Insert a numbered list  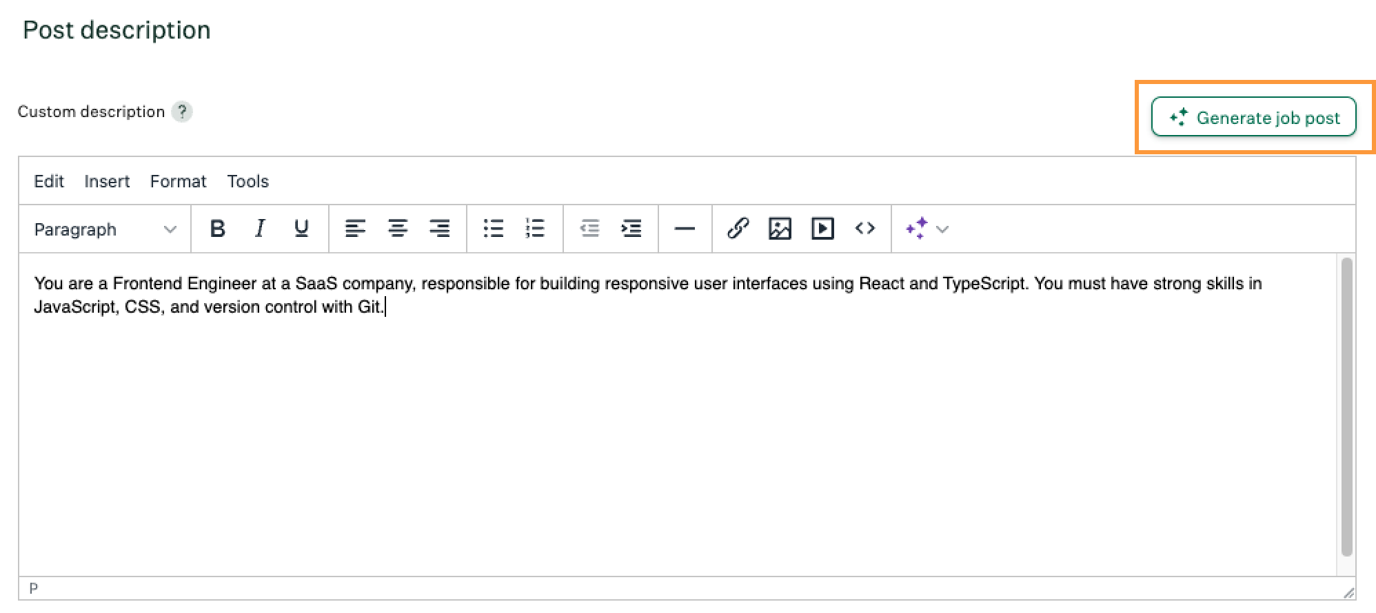click(535, 229)
